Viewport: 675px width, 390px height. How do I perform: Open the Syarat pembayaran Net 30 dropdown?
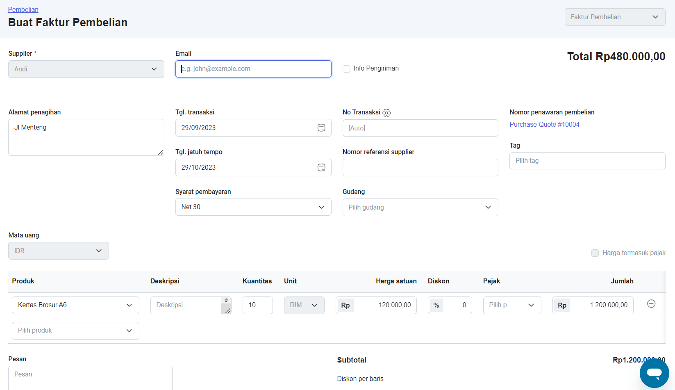pos(253,207)
